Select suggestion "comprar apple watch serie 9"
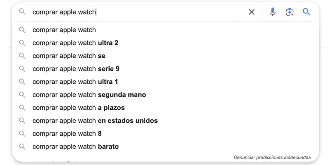The height and width of the screenshot is (165, 331). [x=76, y=69]
